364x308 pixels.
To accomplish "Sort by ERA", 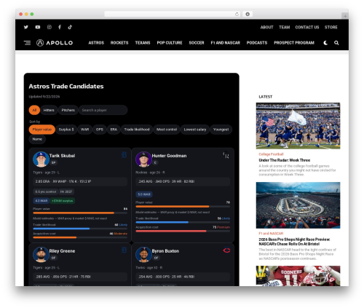I will (x=114, y=130).
